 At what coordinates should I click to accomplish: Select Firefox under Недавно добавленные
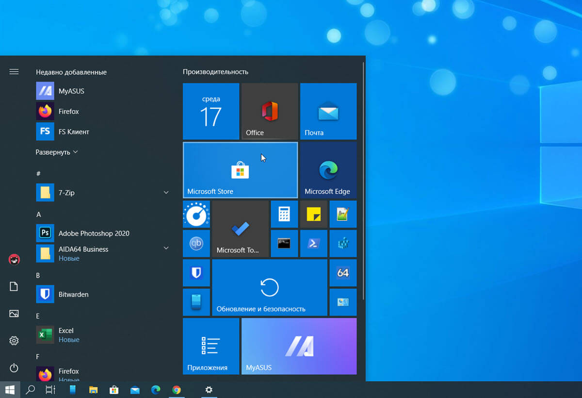coord(69,111)
